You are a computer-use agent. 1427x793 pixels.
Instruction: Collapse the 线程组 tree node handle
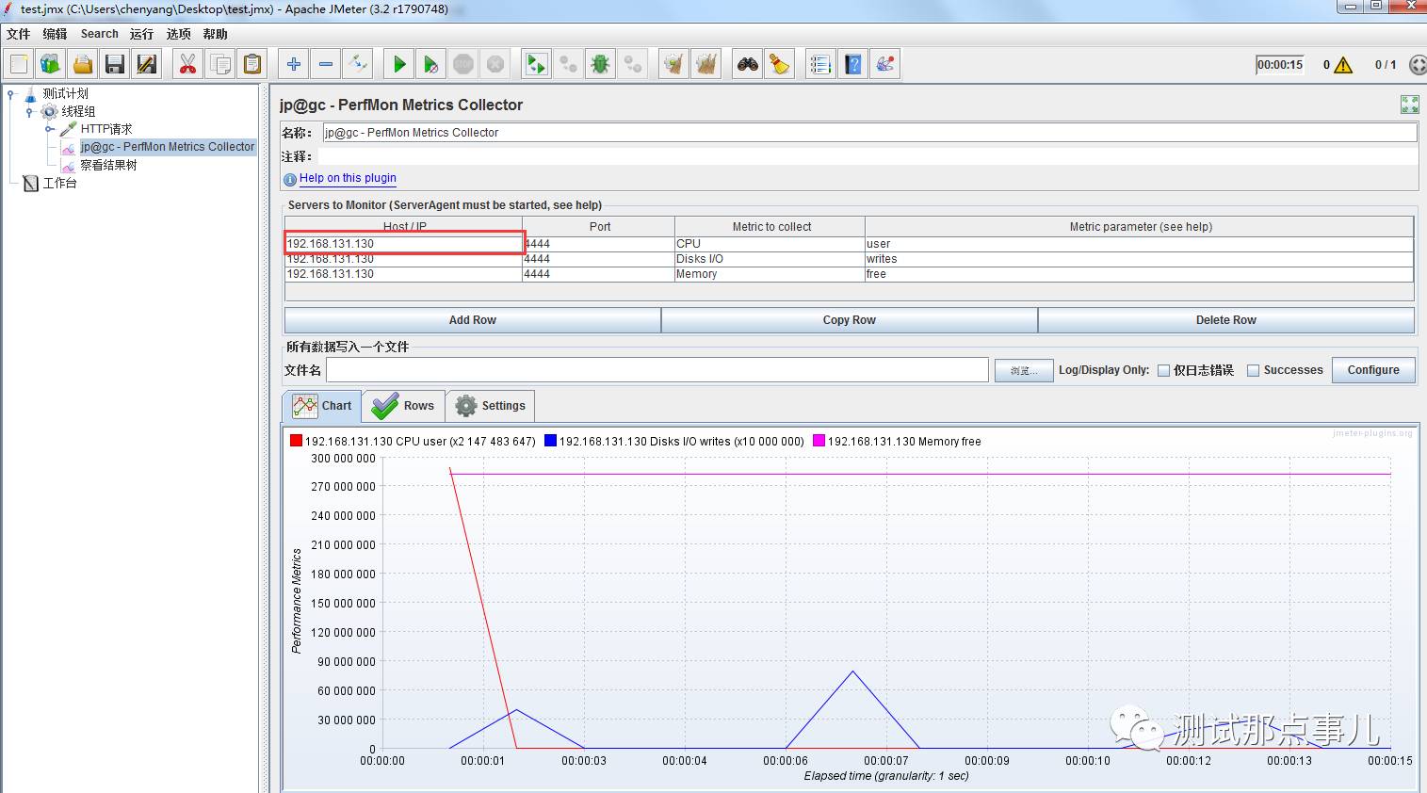(x=29, y=111)
